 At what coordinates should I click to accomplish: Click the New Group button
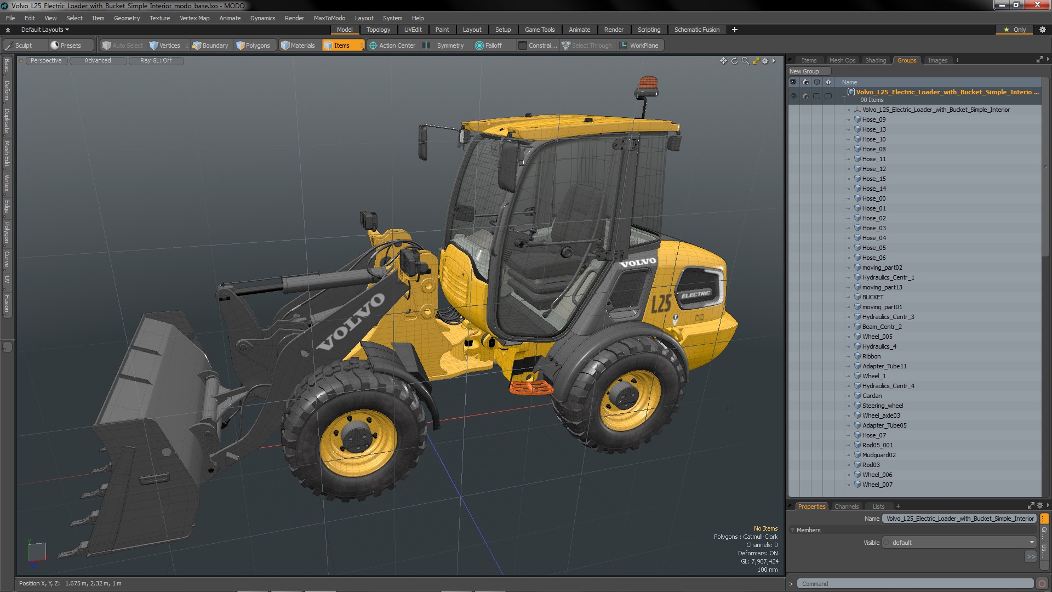pyautogui.click(x=809, y=71)
